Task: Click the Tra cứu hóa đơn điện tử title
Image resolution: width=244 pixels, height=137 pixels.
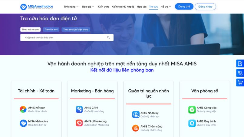Action: pos(49,19)
